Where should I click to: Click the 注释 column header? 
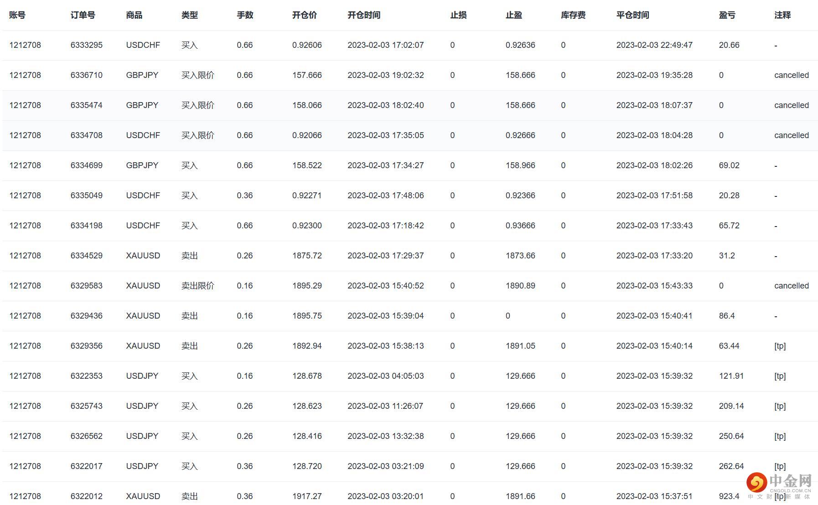click(x=782, y=15)
